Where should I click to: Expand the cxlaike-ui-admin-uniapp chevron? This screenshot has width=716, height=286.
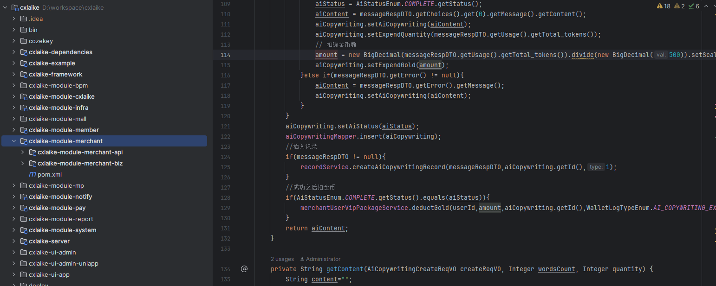point(14,263)
